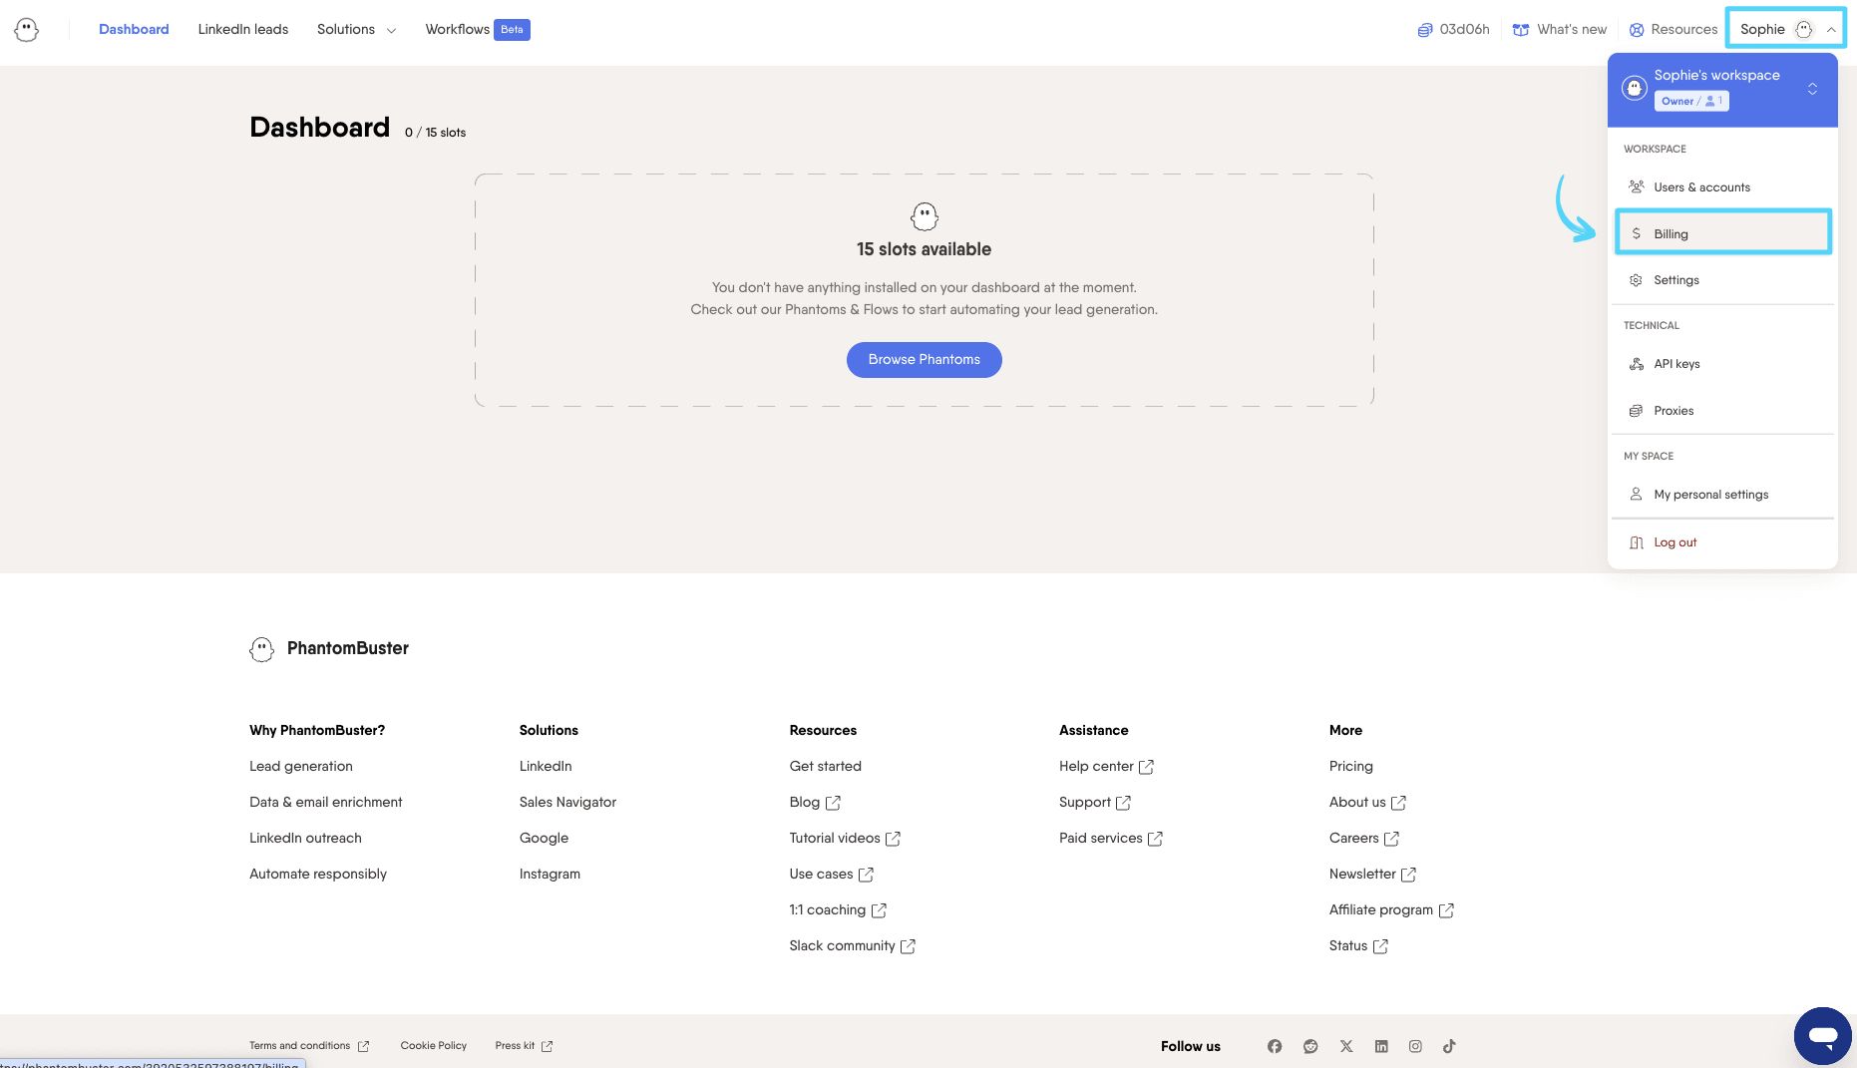Open Terms and conditions link

click(309, 1046)
